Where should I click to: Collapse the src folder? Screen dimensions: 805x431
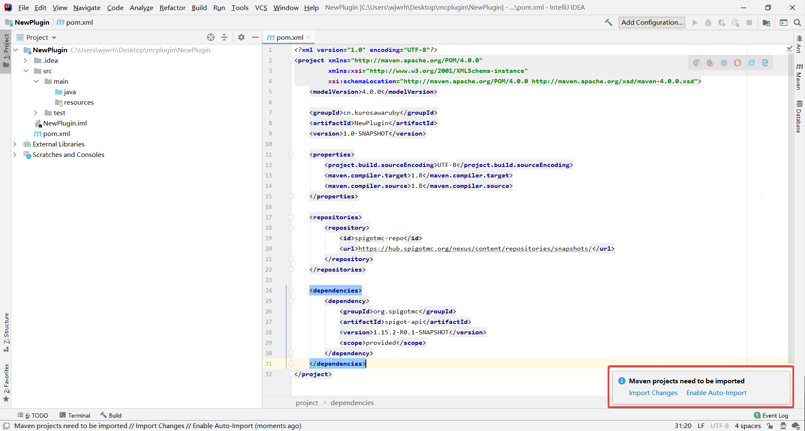26,71
